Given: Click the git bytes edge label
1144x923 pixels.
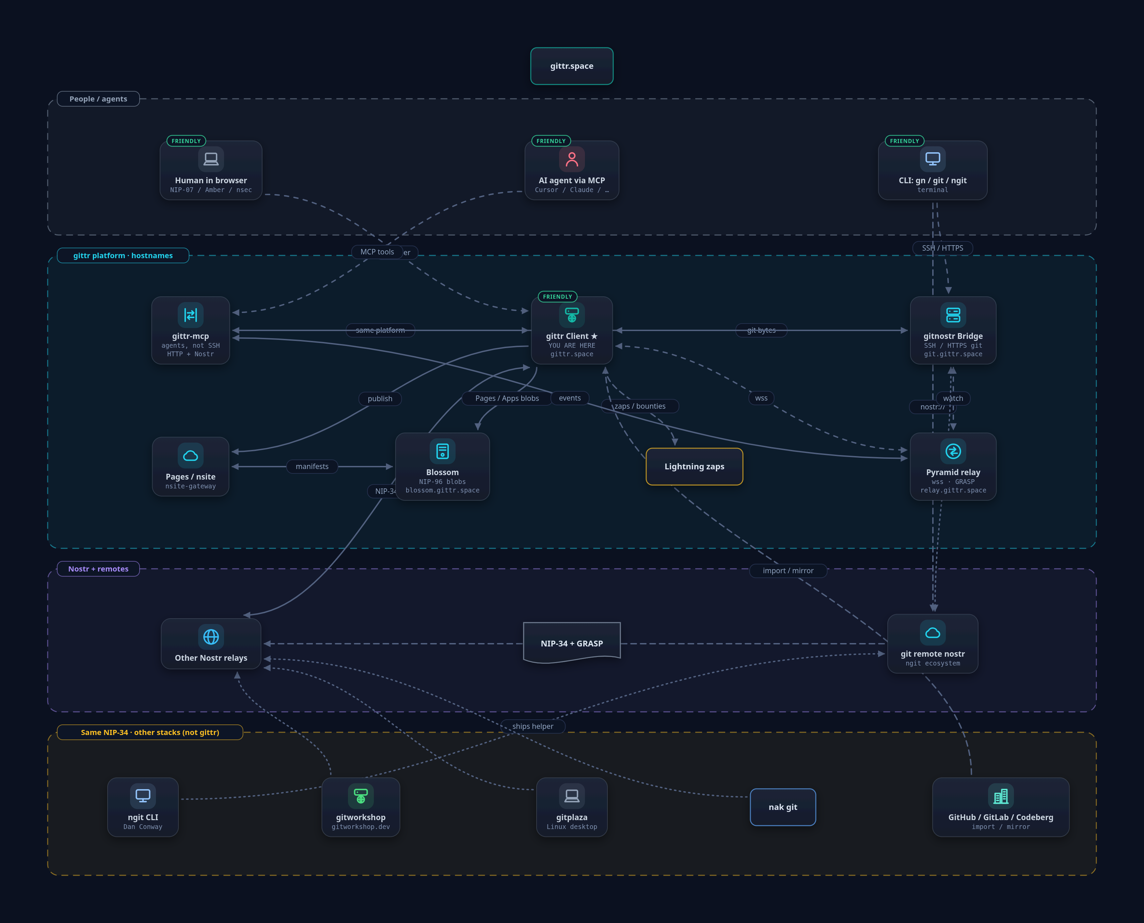Looking at the screenshot, I should coord(761,330).
